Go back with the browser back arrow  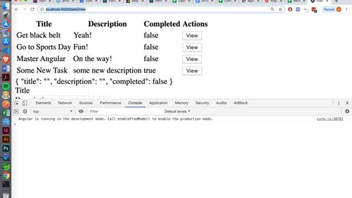pyautogui.click(x=16, y=9)
